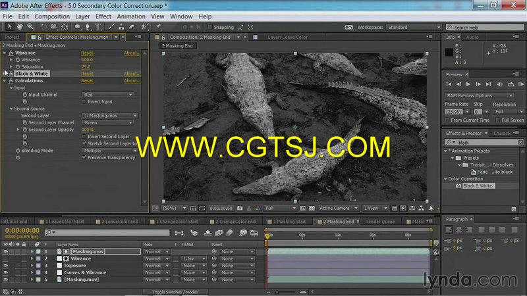Jump to last frame in Preview panel
The width and height of the screenshot is (527, 296).
[x=488, y=84]
